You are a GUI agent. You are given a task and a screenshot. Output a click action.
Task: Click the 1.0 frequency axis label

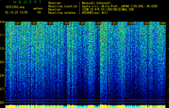click(2, 49)
